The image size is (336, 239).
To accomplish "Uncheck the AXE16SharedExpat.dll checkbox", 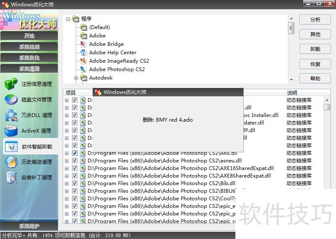I will click(75, 168).
